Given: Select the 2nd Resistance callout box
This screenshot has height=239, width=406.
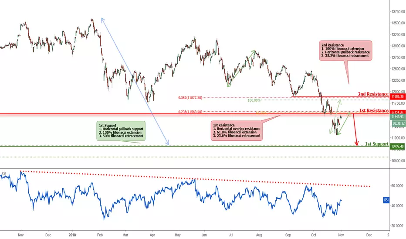Looking at the screenshot, I should coord(345,51).
